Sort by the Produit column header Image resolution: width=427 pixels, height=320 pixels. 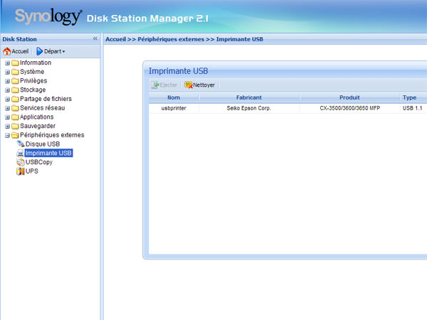[349, 97]
